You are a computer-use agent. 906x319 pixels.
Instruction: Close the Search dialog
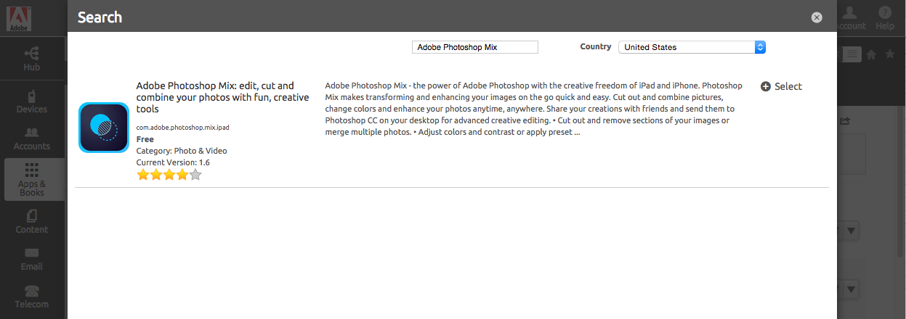click(x=817, y=17)
